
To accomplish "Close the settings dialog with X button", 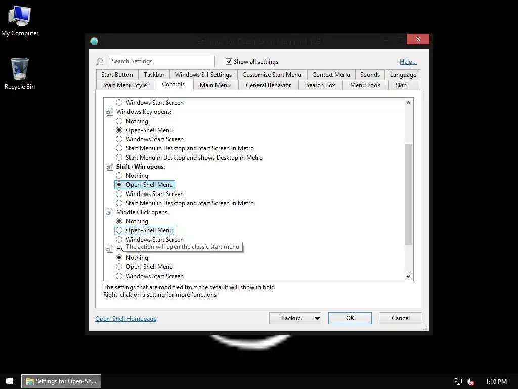I will [x=418, y=40].
